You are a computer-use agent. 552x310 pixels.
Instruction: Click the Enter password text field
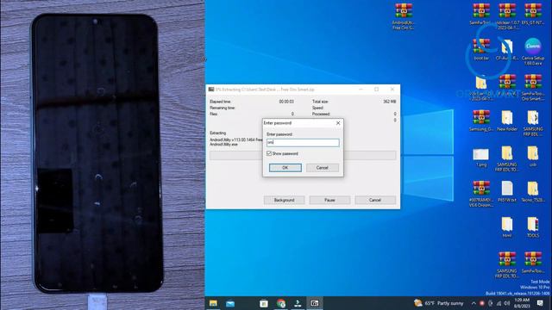coord(303,142)
